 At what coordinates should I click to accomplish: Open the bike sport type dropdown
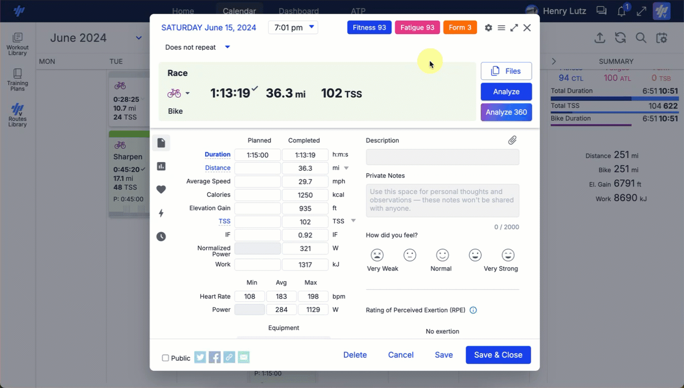point(178,93)
